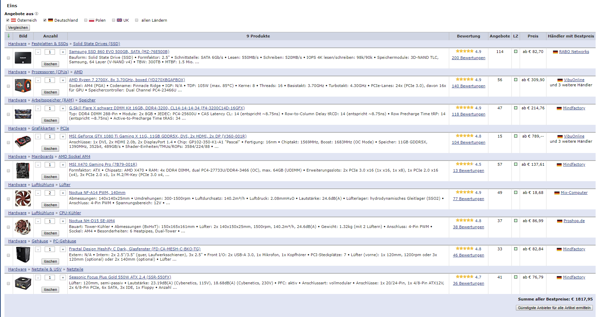Decrease quantity of MSI X470 Gaming Pro

(38, 165)
